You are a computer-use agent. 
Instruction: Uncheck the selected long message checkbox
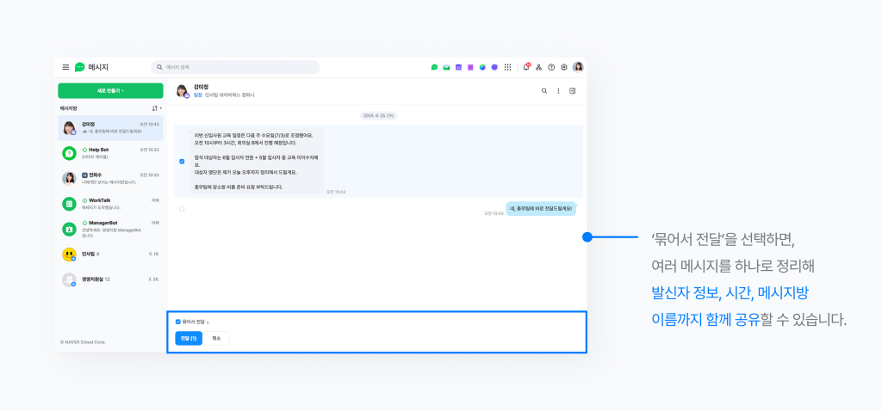click(x=182, y=161)
